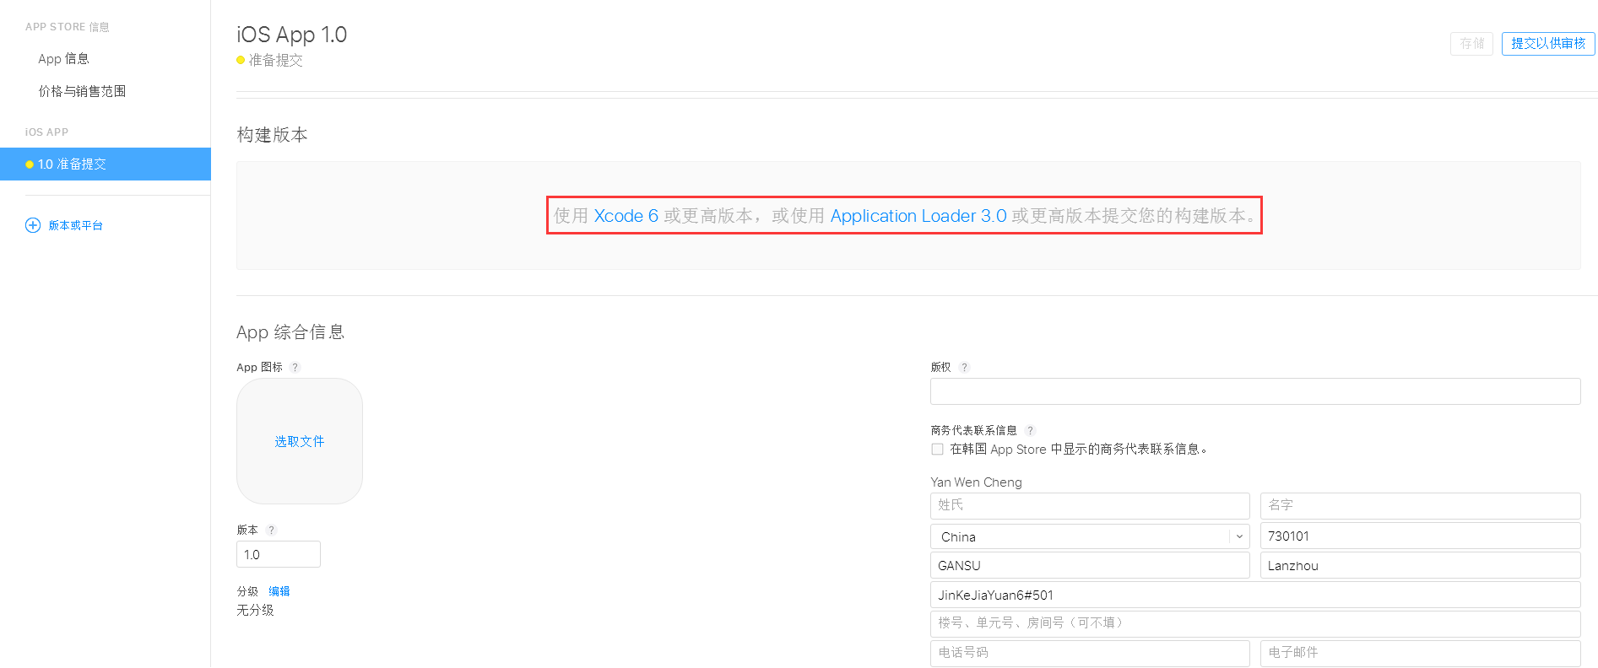Image resolution: width=1598 pixels, height=668 pixels.
Task: Click 提交以供审核 submit button
Action: pos(1548,43)
